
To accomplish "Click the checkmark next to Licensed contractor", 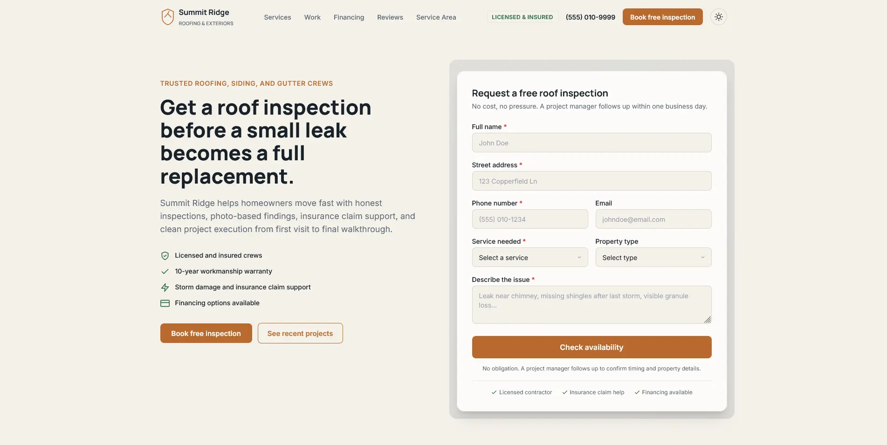I will click(494, 392).
